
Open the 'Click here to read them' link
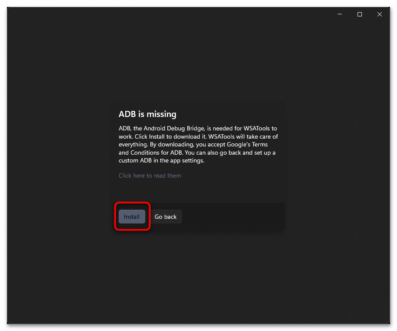pos(150,175)
